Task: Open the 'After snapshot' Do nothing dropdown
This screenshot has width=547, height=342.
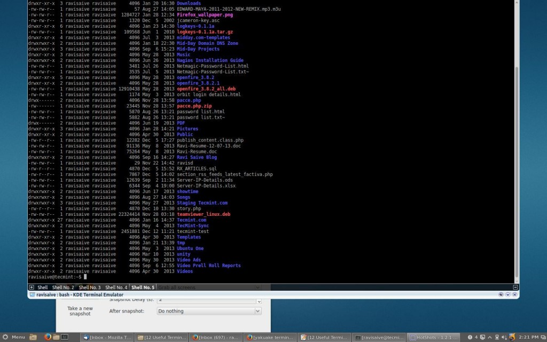Action: (208, 310)
